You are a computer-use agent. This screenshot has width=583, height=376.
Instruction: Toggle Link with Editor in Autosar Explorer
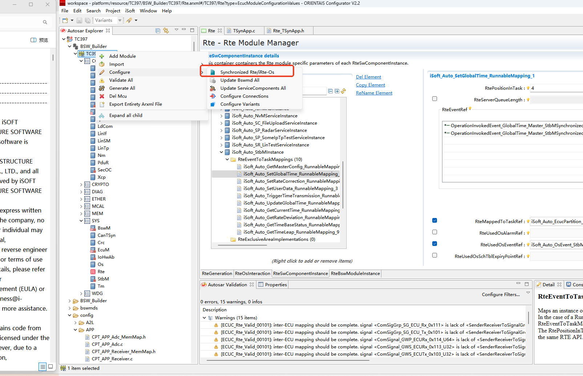tap(166, 31)
